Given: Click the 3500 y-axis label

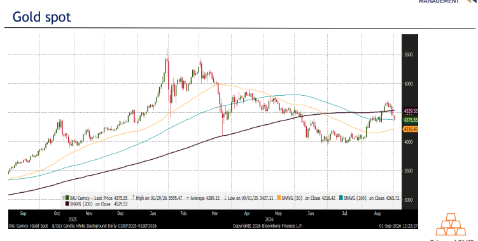Looking at the screenshot, I should coord(409,171).
